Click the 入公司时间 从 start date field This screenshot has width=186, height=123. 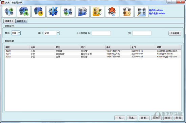[101, 33]
